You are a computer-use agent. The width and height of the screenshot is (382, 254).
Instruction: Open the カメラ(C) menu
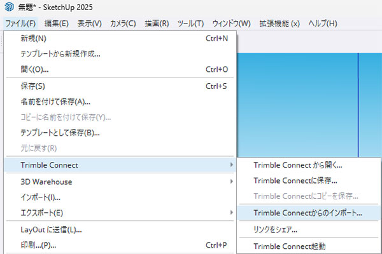click(123, 23)
